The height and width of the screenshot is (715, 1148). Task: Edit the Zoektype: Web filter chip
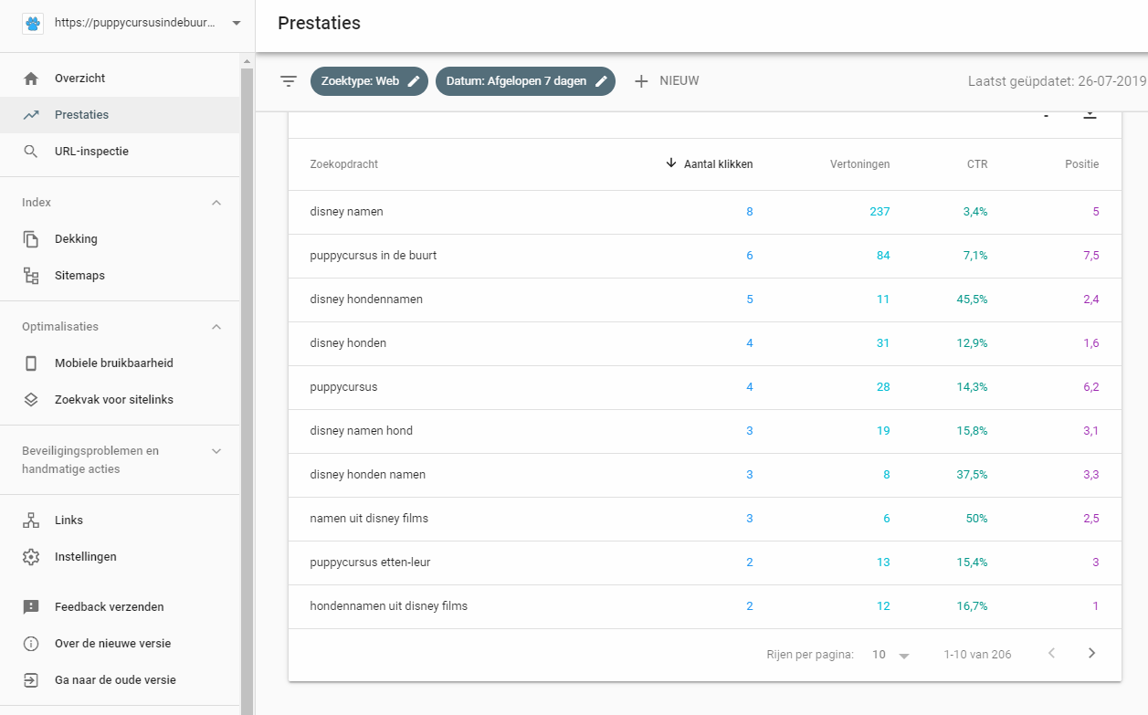pos(369,81)
